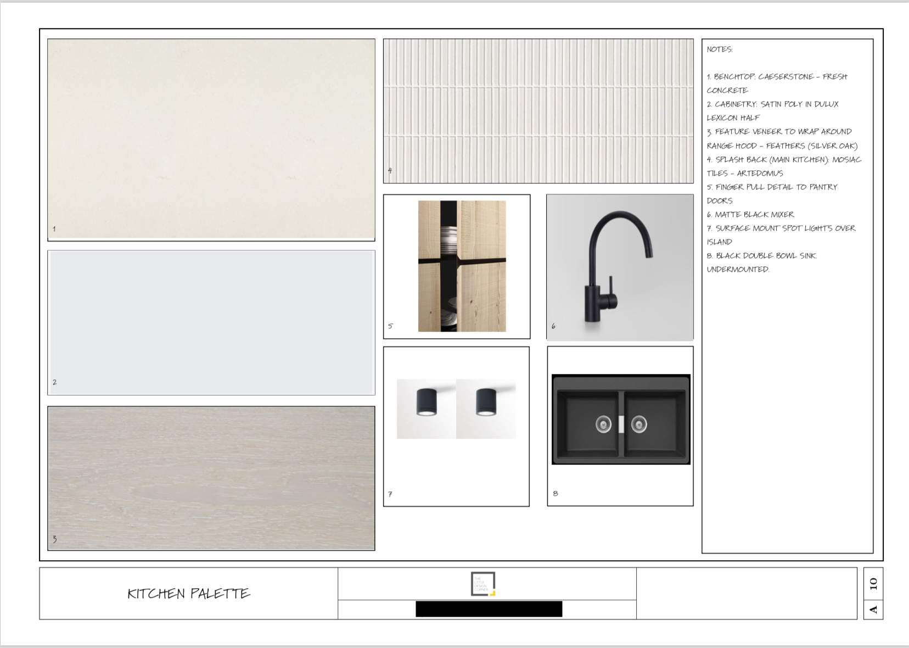Click the finger pull pantry door photo
The height and width of the screenshot is (648, 909).
(462, 266)
